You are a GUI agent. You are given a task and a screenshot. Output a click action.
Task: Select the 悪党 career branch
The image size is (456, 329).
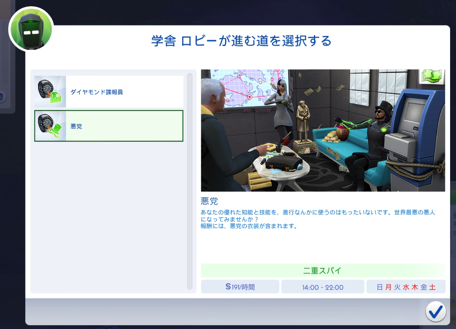[109, 126]
